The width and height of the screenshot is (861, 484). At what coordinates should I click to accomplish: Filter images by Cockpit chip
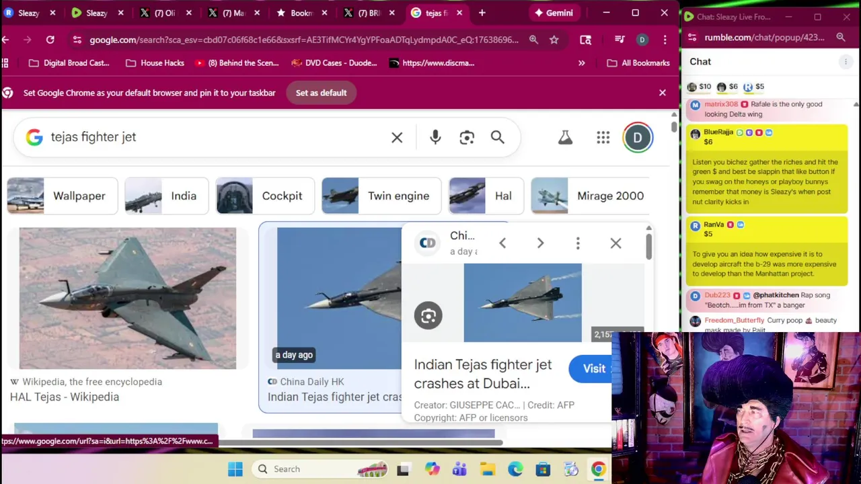pyautogui.click(x=265, y=196)
